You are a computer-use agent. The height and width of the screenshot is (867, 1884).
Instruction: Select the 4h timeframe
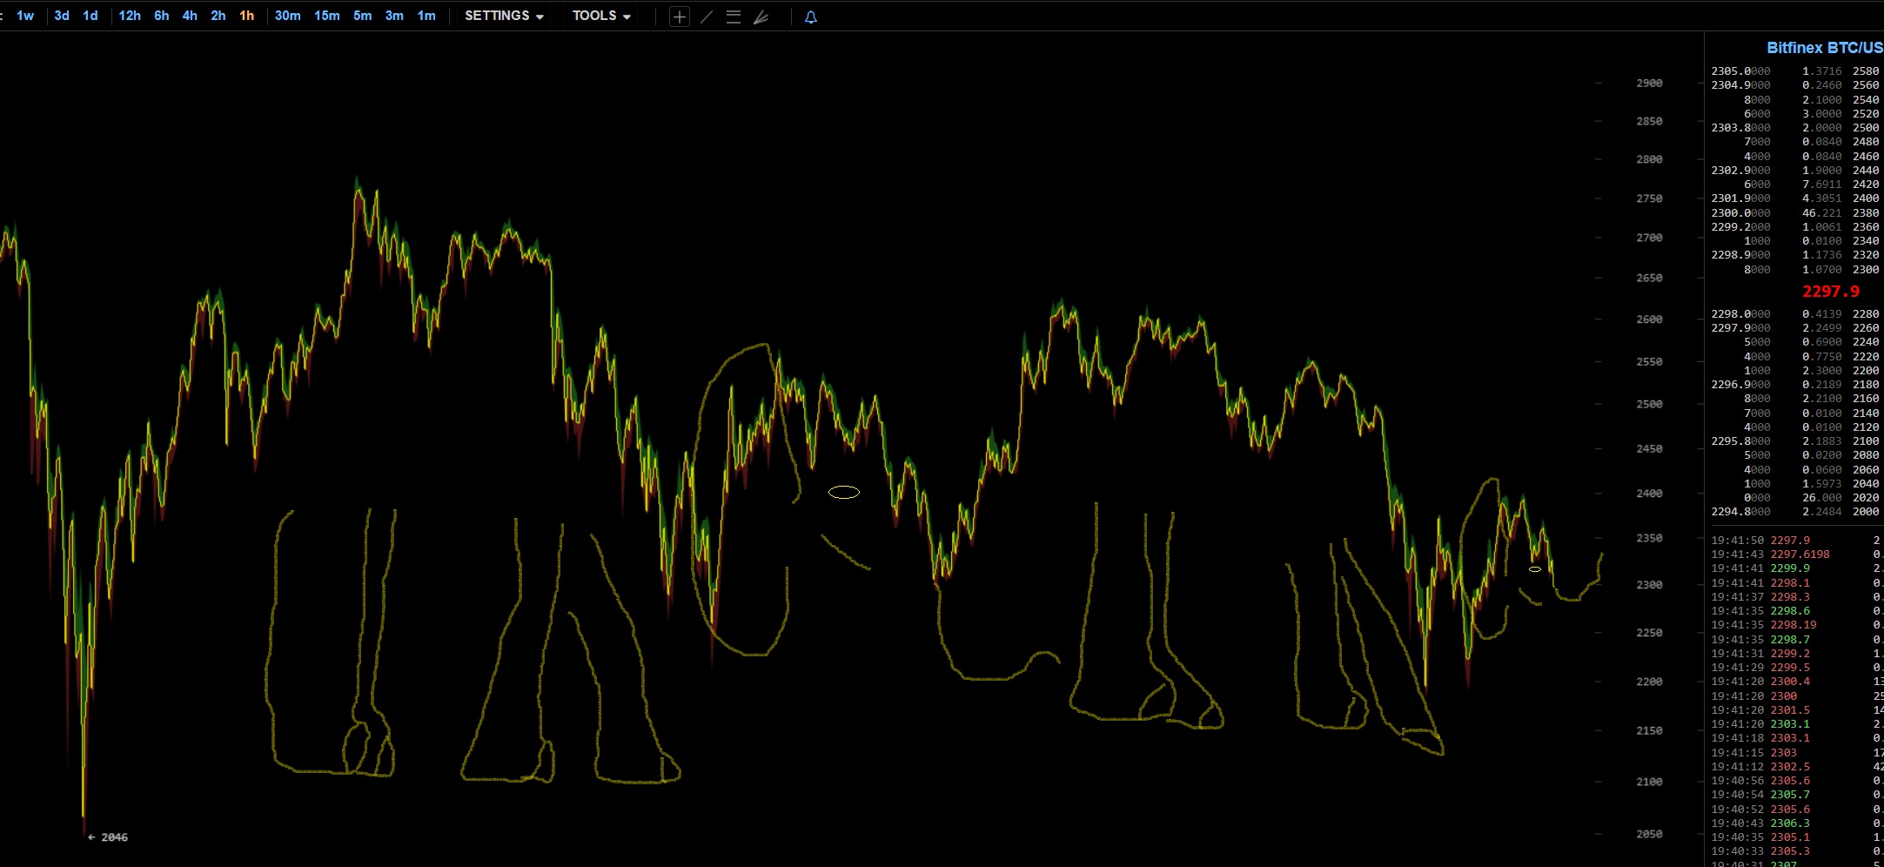(x=190, y=16)
